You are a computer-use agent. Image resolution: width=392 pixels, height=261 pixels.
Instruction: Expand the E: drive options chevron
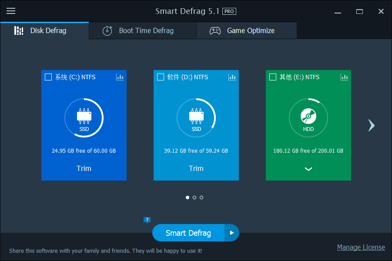coord(308,169)
